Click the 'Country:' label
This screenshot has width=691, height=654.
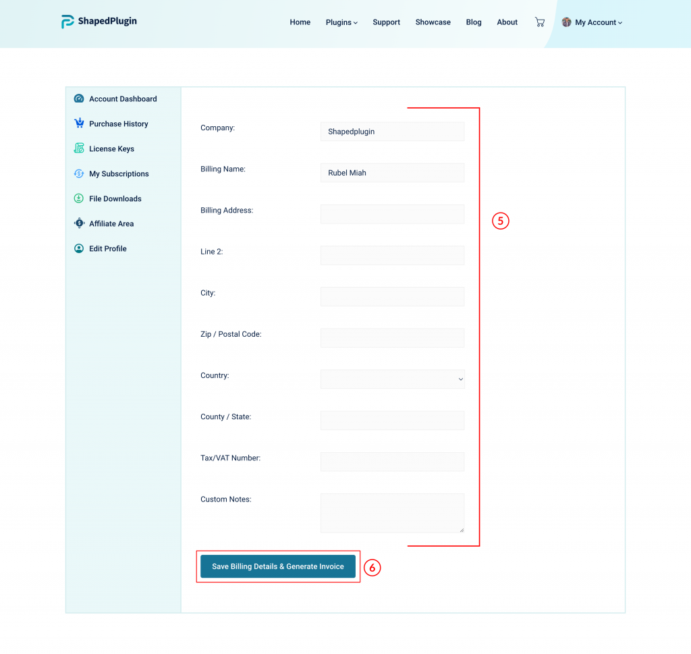click(215, 375)
